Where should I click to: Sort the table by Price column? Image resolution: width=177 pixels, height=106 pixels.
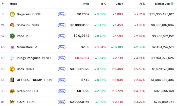(86, 4)
